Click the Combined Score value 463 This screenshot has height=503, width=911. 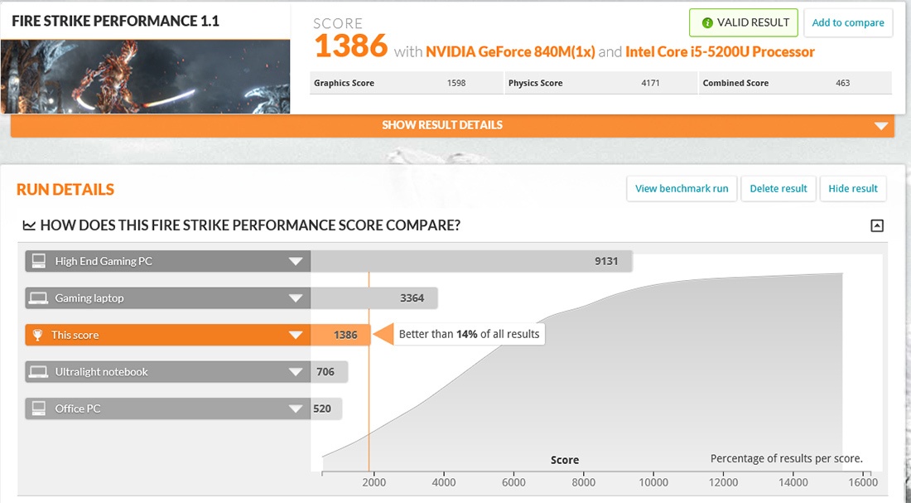coord(842,83)
